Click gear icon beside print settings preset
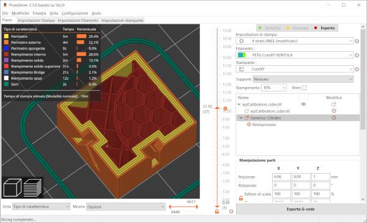 tap(357, 41)
